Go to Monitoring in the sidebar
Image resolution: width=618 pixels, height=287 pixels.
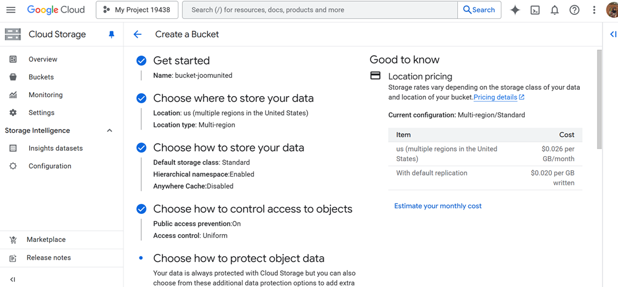click(46, 95)
